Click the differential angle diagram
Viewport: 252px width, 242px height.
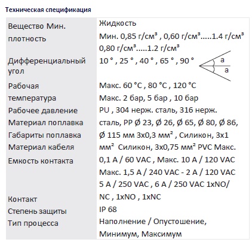pyautogui.click(x=215, y=66)
